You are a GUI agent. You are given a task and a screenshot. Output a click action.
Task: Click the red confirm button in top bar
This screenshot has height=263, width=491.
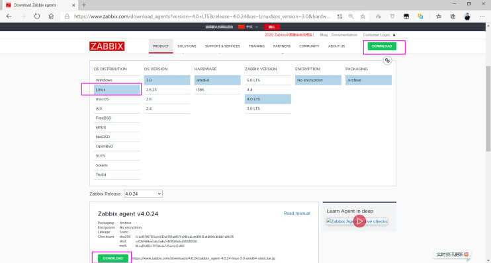271,27
